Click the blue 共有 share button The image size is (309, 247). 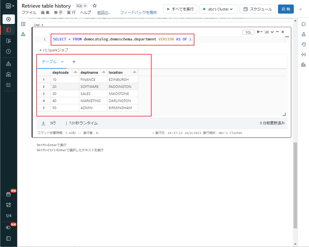click(286, 9)
